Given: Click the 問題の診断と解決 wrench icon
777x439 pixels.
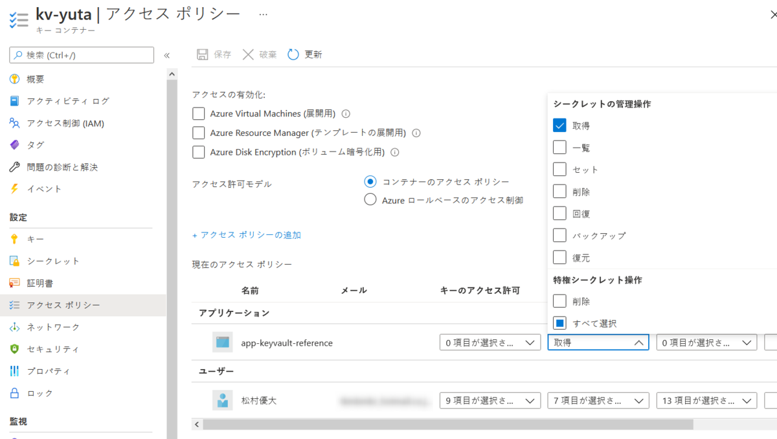Looking at the screenshot, I should pos(15,167).
